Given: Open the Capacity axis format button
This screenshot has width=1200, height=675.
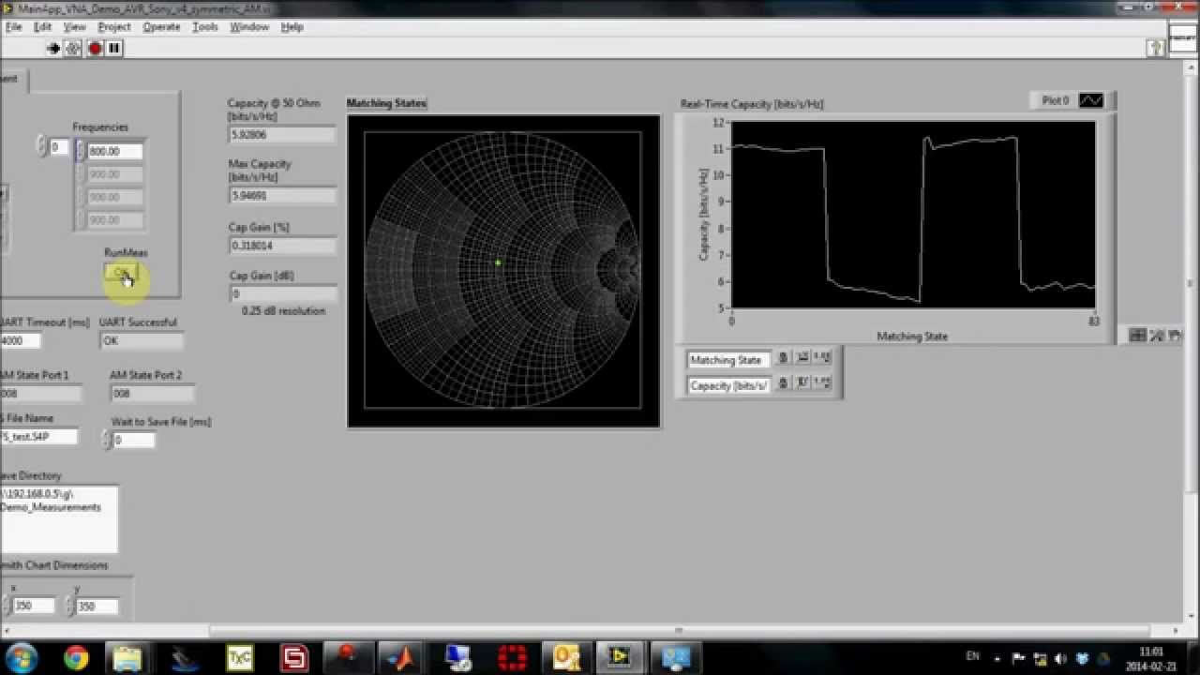Looking at the screenshot, I should coord(822,383).
